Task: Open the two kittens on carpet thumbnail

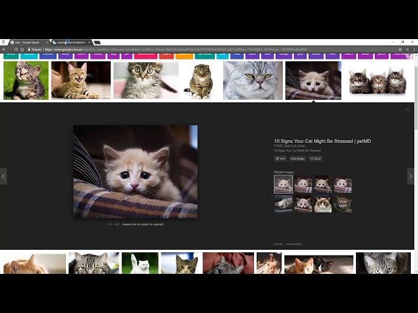Action: coord(319,264)
